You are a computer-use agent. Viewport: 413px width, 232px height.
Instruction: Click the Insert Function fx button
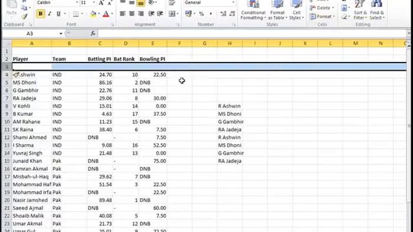pos(93,34)
